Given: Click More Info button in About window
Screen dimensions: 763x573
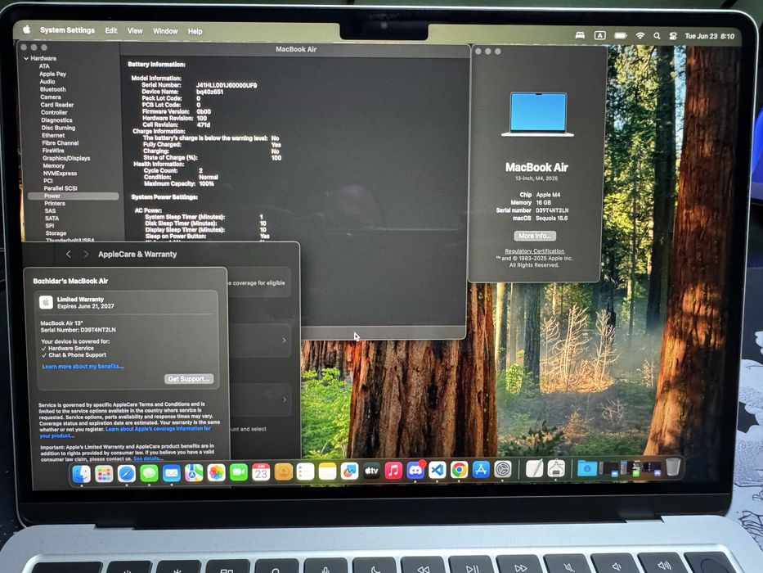Looking at the screenshot, I should click(535, 236).
